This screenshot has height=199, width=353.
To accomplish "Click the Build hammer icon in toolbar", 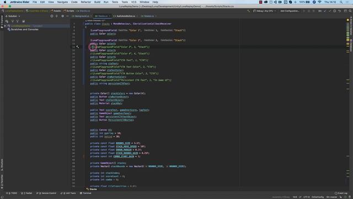I will coord(248,11).
